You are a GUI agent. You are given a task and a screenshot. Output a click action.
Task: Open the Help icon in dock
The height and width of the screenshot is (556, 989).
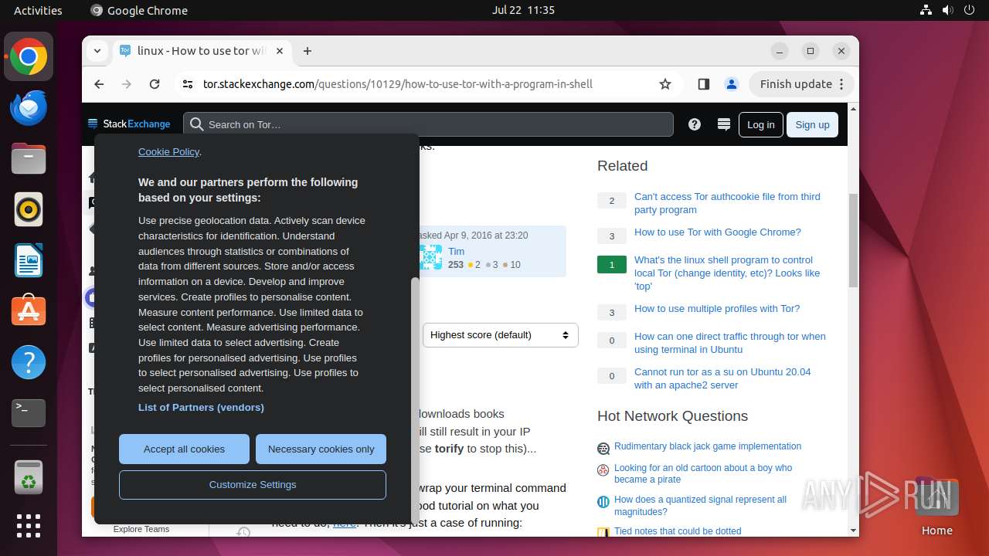pyautogui.click(x=29, y=362)
